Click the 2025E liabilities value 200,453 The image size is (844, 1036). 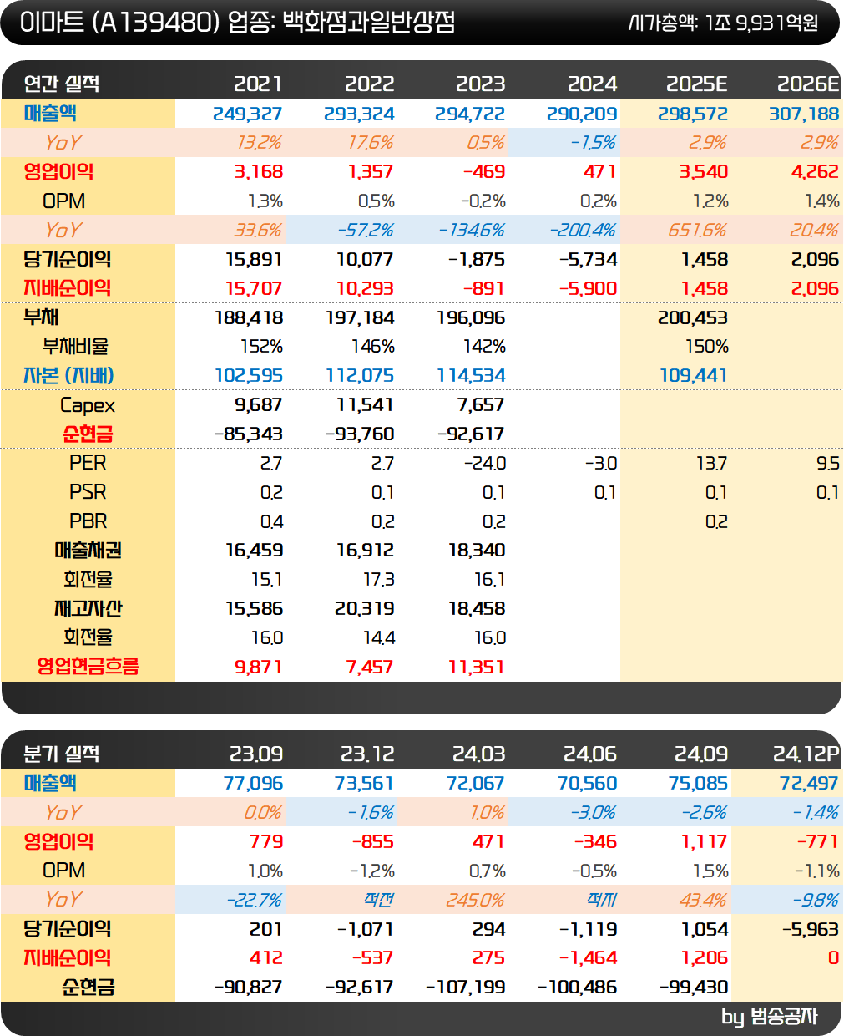pos(693,317)
